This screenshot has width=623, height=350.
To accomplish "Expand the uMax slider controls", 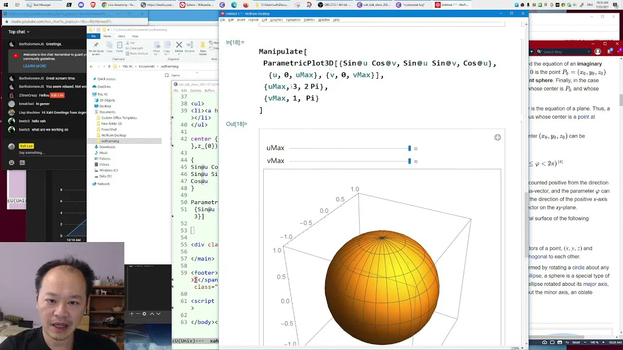I will point(416,148).
